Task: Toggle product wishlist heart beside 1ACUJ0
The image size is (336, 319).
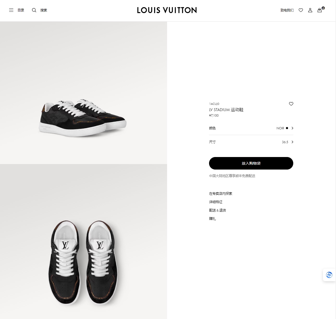Action: (x=291, y=104)
